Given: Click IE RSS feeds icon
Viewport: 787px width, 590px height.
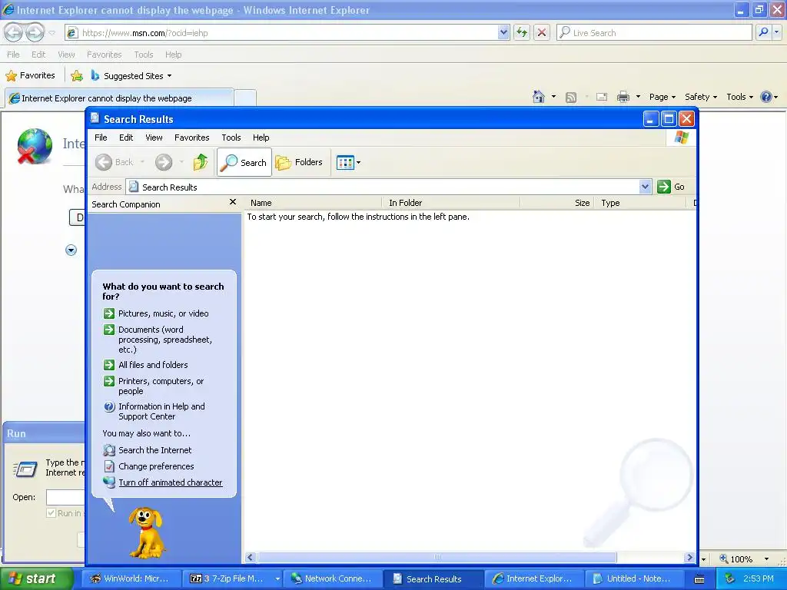Looking at the screenshot, I should click(x=571, y=98).
